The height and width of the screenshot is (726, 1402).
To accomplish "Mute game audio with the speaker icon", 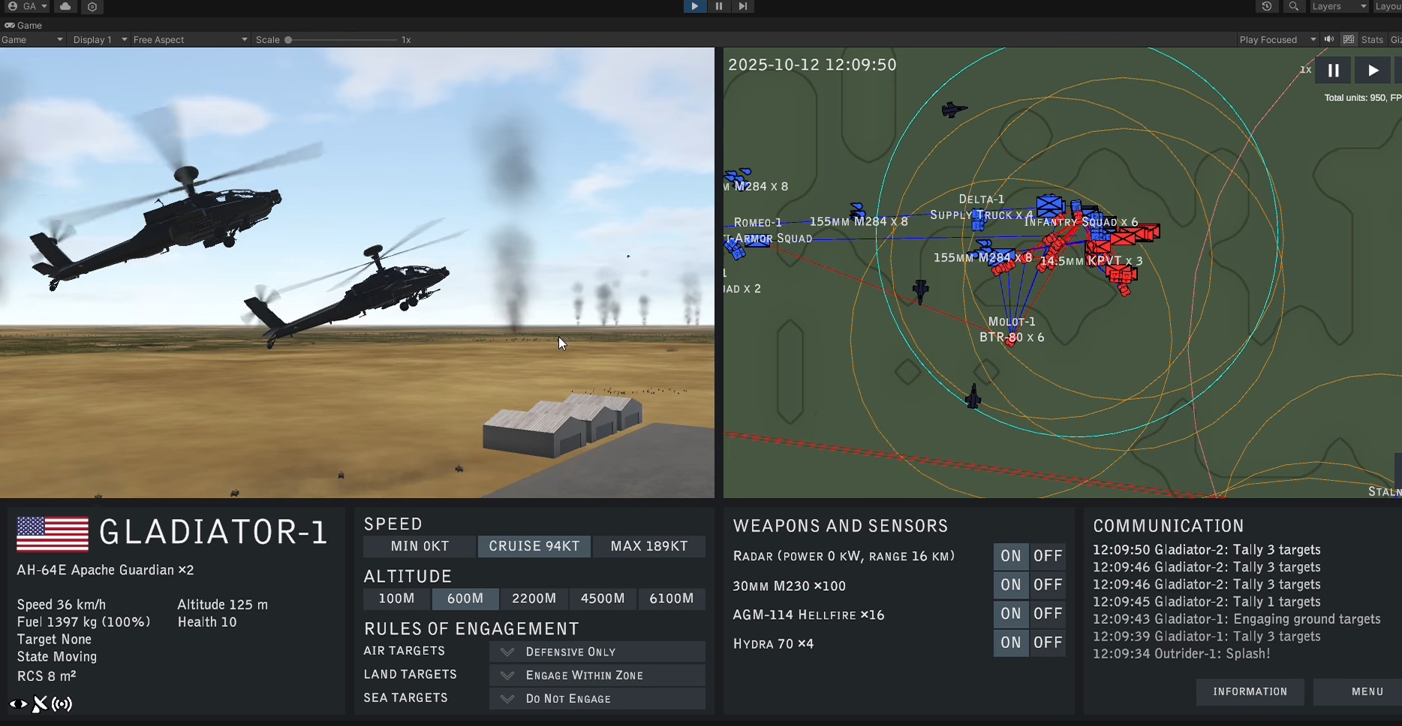I will [x=1329, y=40].
